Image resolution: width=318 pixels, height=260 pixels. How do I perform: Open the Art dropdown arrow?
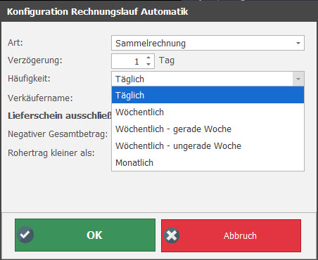click(x=298, y=43)
